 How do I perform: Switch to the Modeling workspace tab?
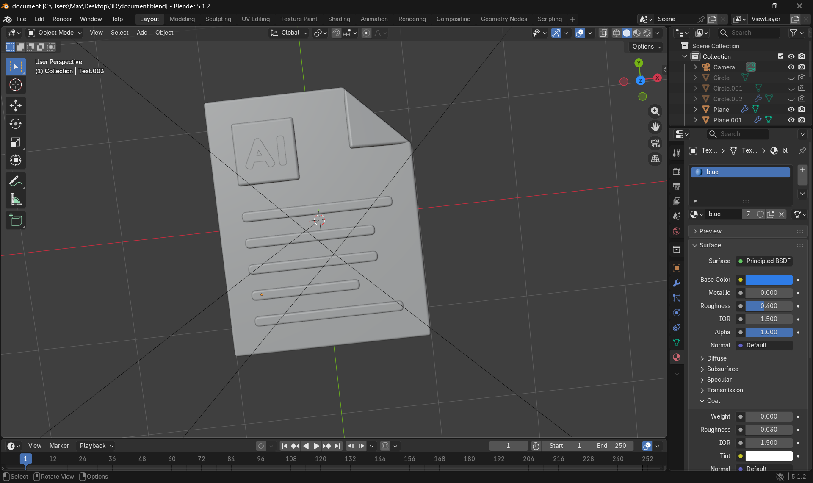coord(182,19)
